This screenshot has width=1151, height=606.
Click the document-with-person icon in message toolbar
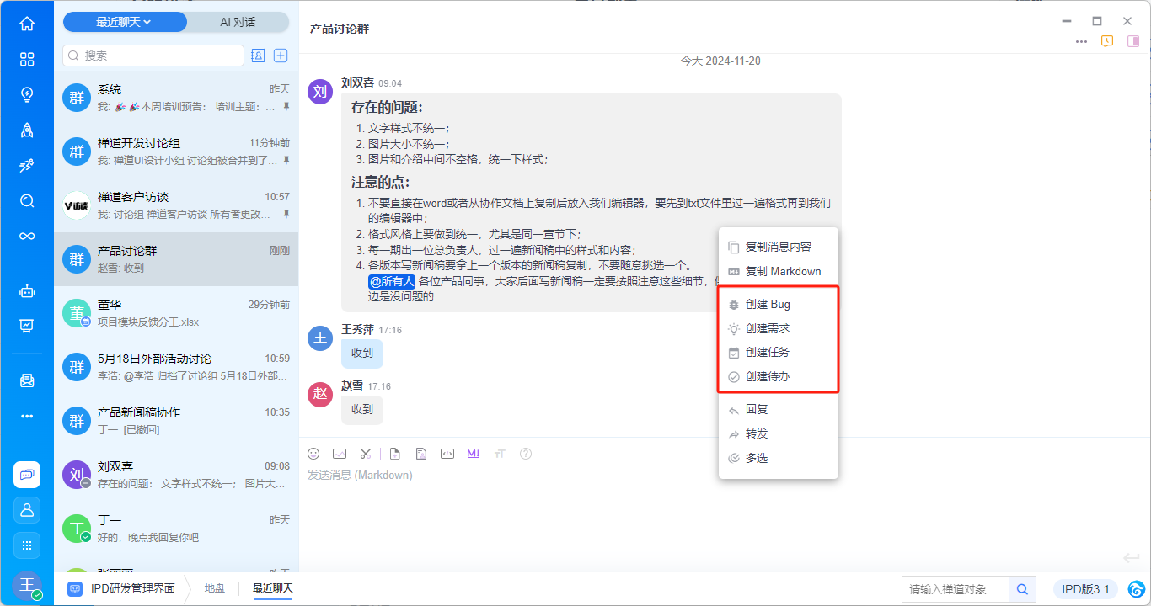point(421,454)
